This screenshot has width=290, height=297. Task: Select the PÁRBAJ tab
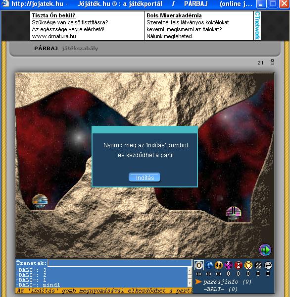coord(46,49)
